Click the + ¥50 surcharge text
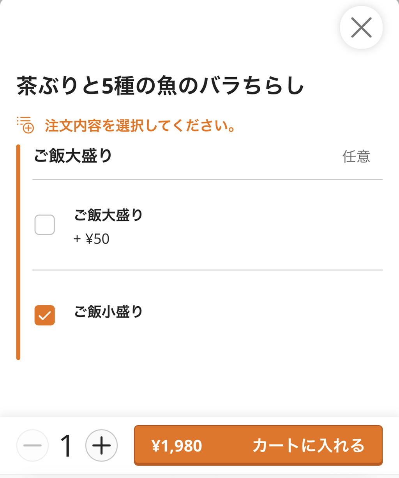Screen dimensions: 399x478 (92, 239)
